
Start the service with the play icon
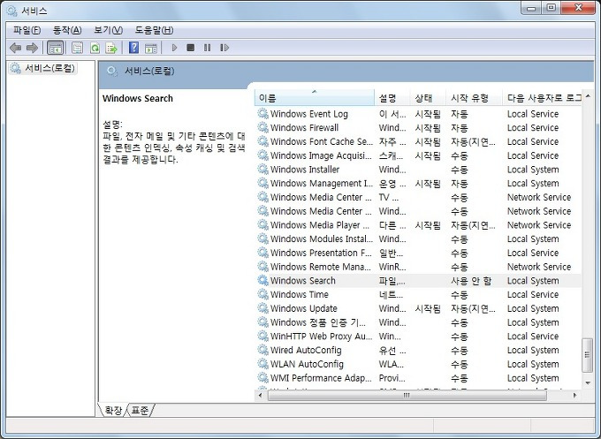174,48
